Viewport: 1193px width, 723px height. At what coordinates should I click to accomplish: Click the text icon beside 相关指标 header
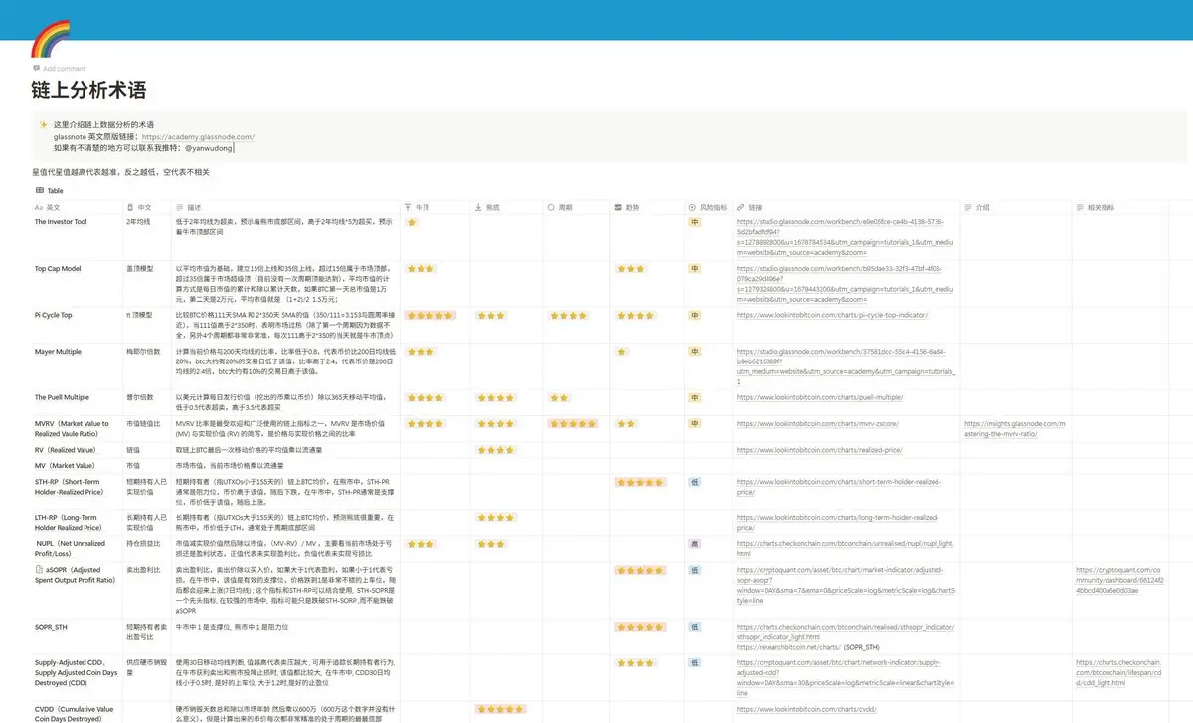coord(1080,207)
